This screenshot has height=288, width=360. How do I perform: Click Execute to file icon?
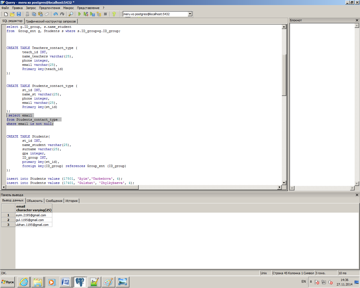click(x=93, y=14)
